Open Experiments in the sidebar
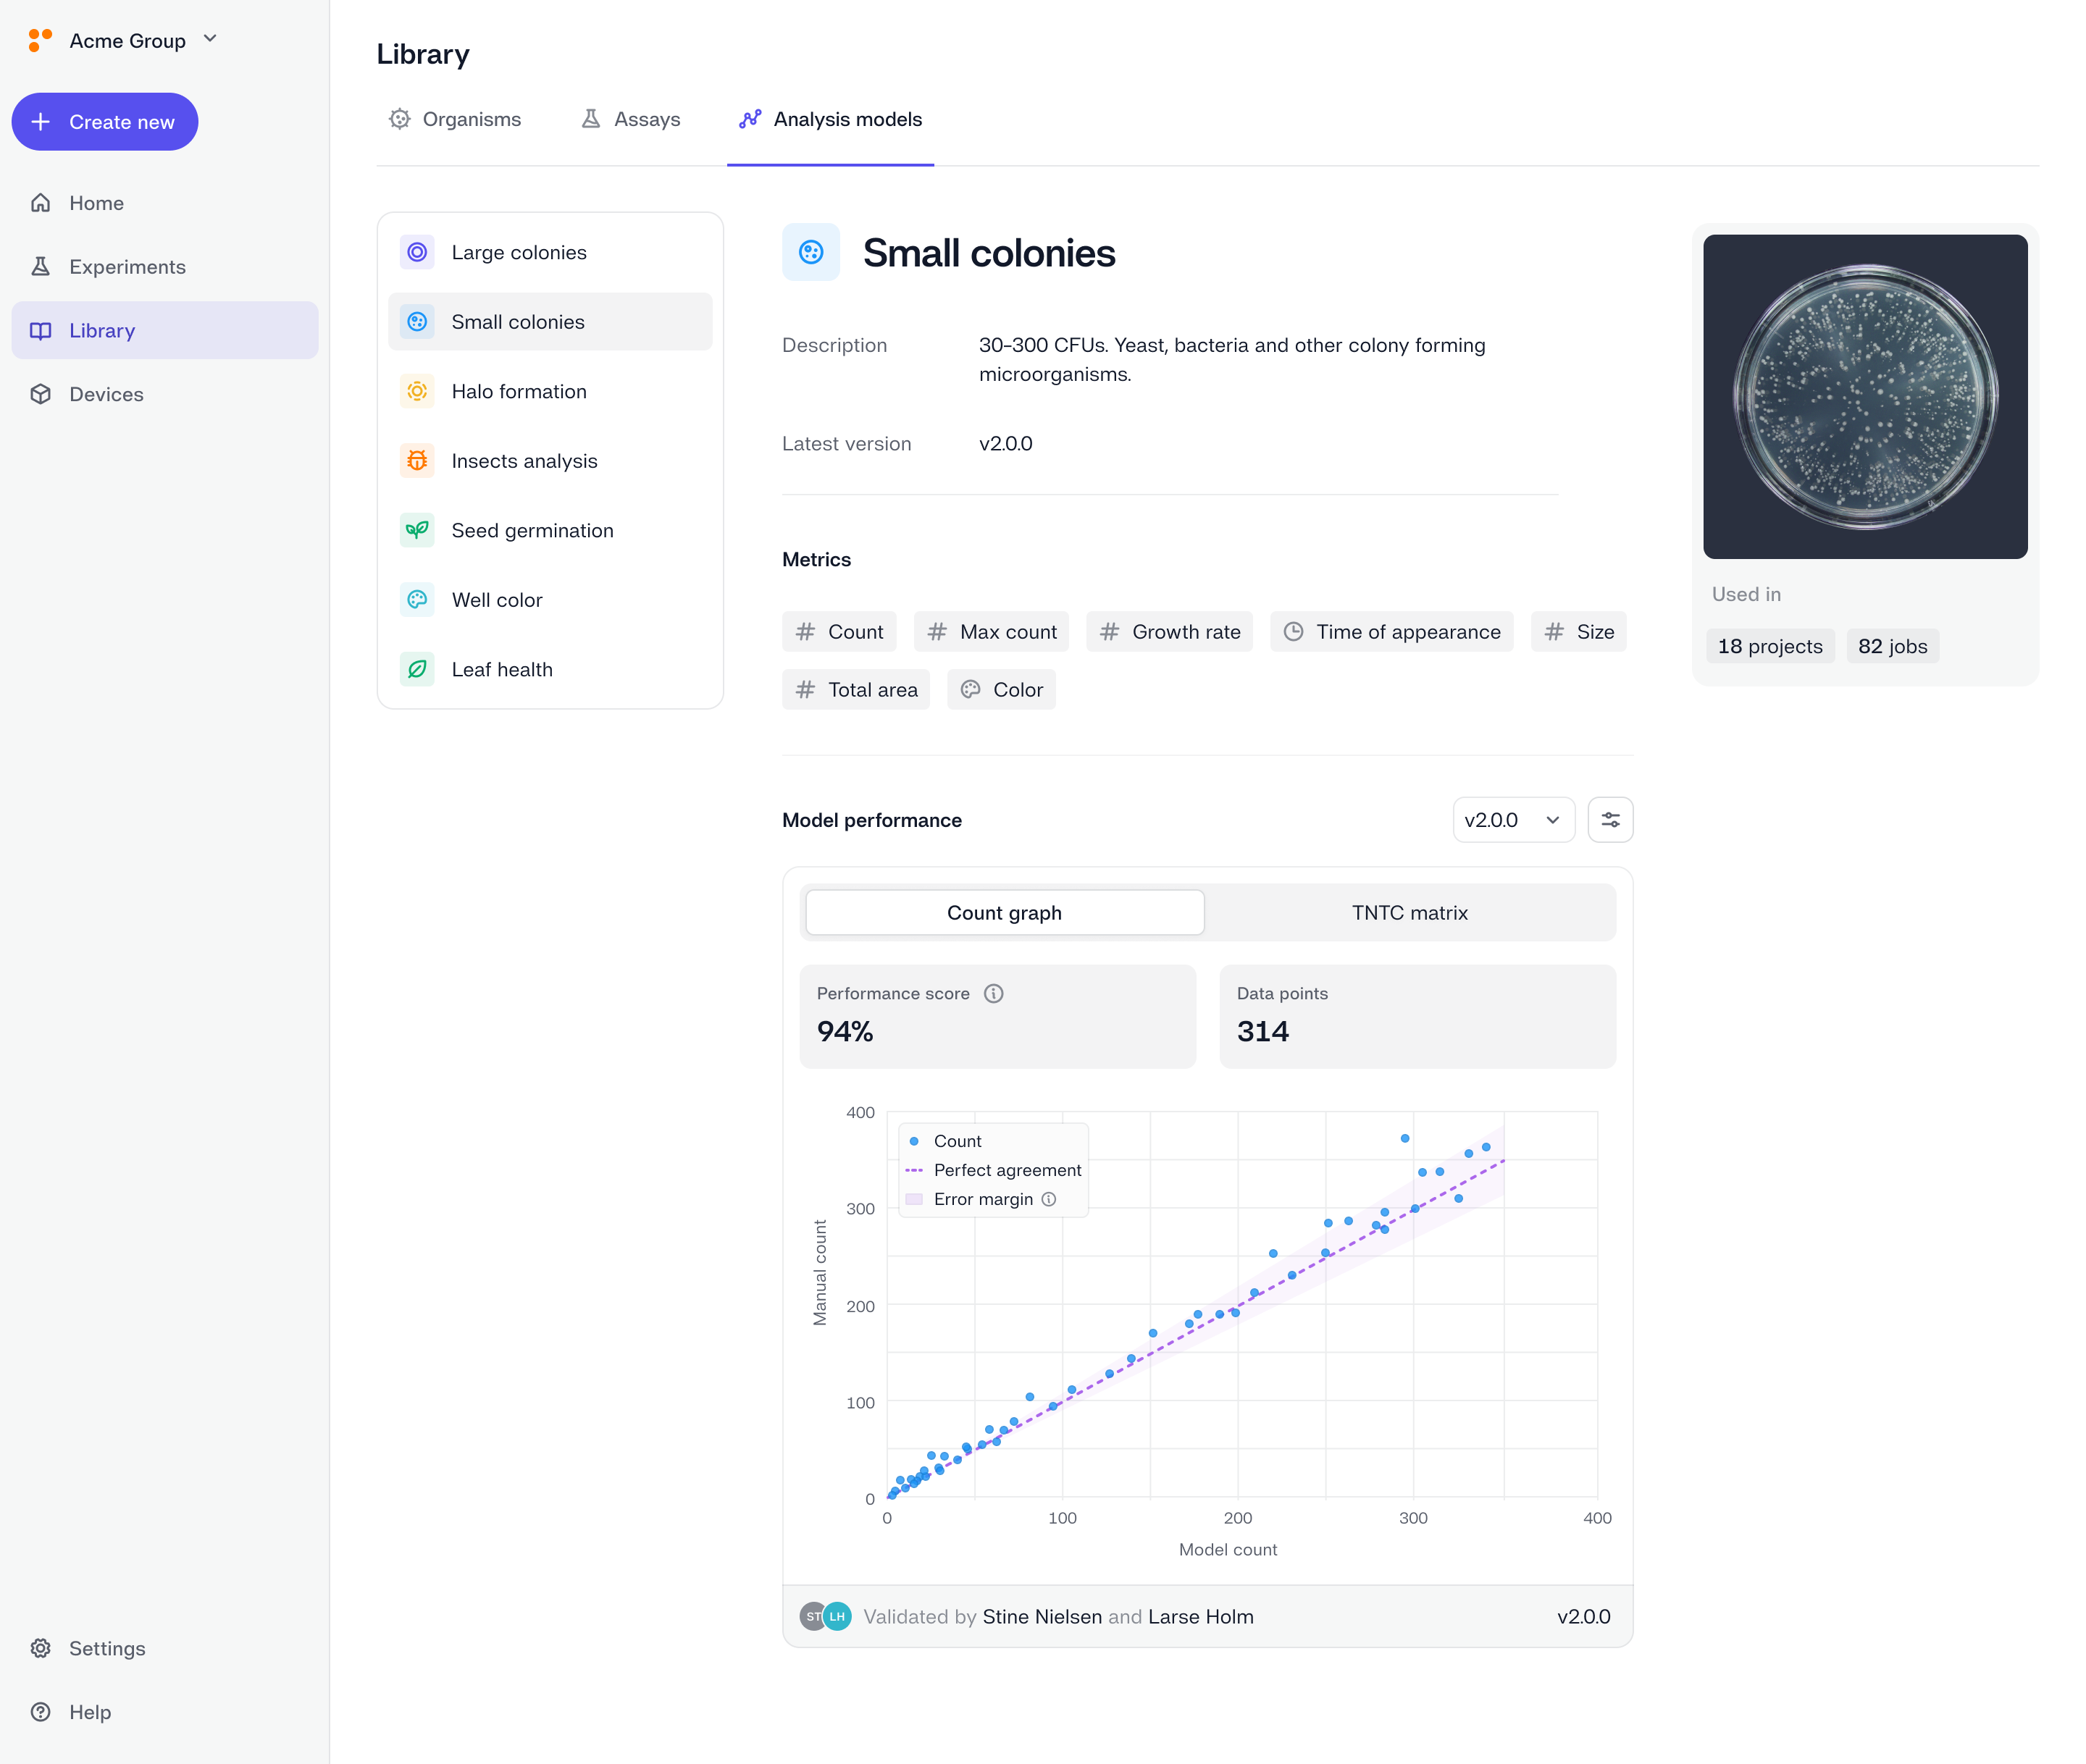 [x=165, y=267]
